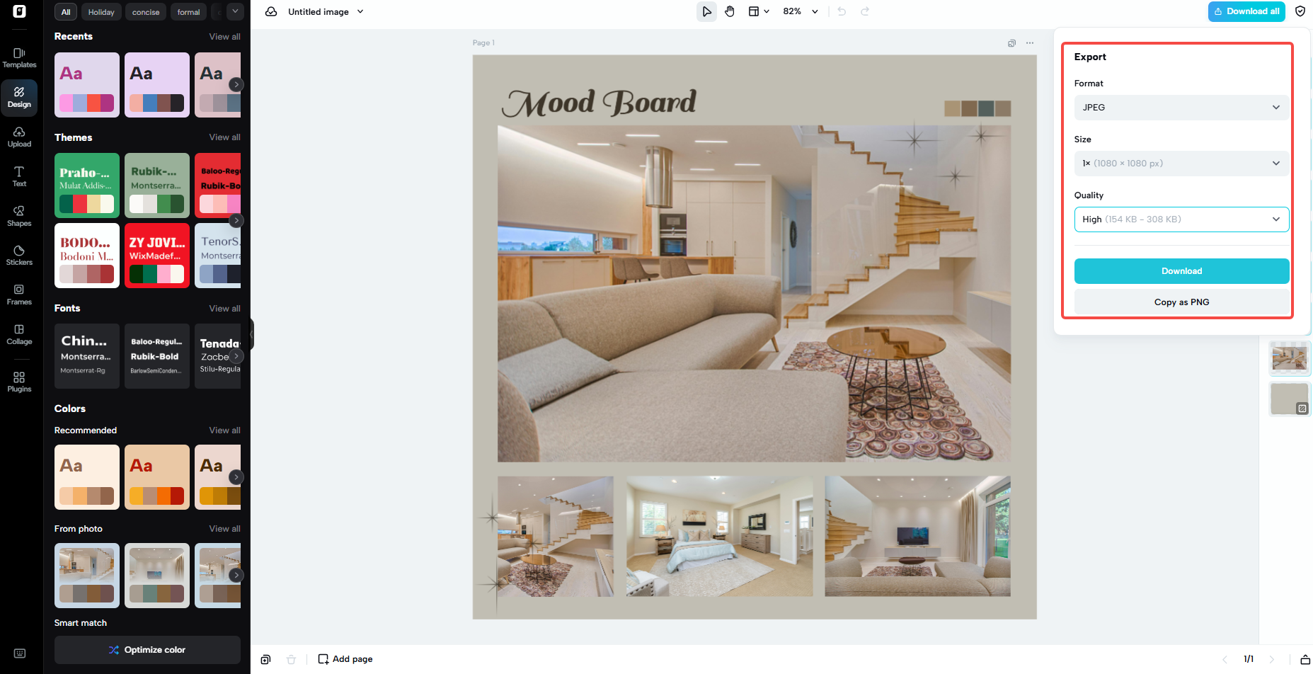Click the duplicate page icon in bottom bar

[x=265, y=659]
